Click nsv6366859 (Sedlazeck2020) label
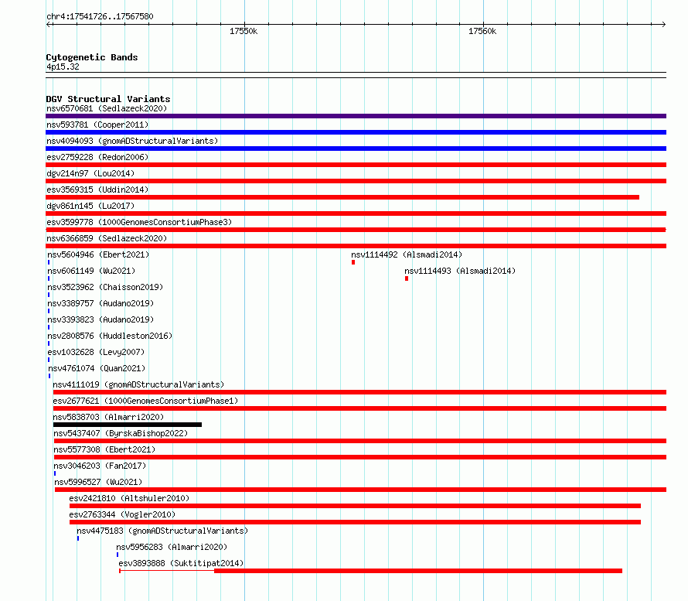 tap(107, 238)
